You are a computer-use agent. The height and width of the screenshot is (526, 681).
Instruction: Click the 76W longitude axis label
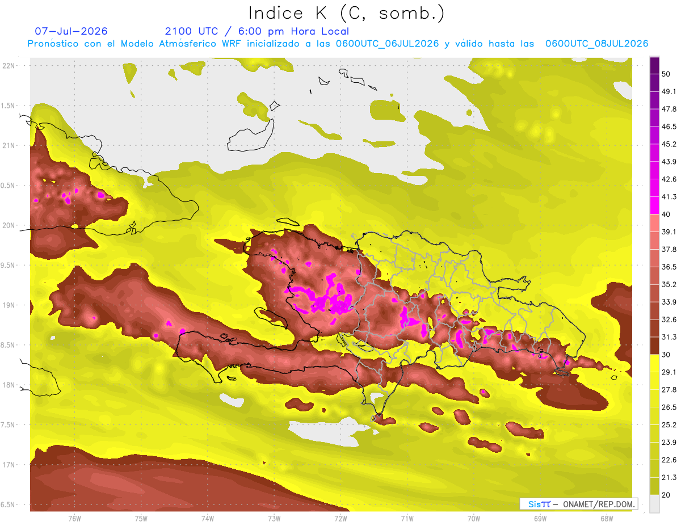[74, 518]
